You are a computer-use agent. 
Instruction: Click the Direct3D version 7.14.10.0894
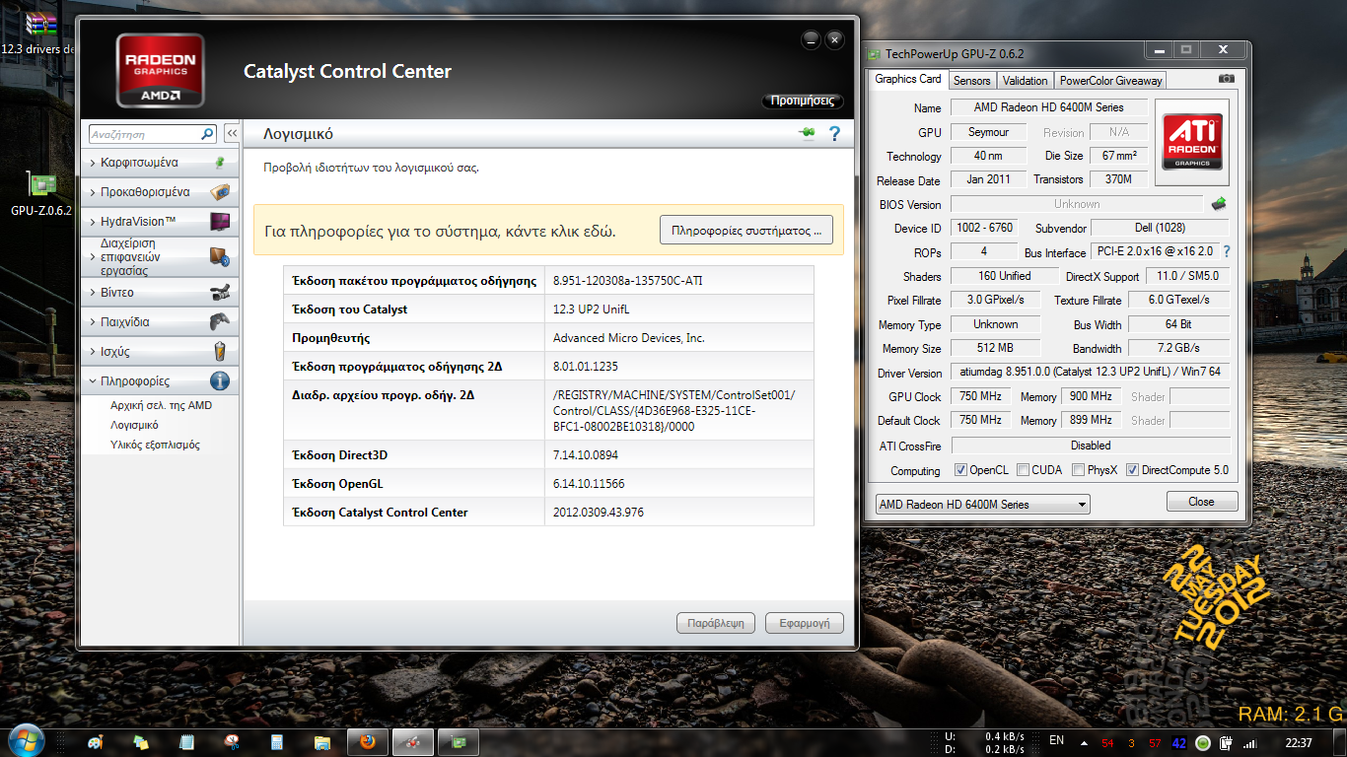(588, 455)
